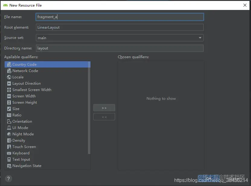
Task: Click the Touch Screen icon
Action: pyautogui.click(x=9, y=147)
